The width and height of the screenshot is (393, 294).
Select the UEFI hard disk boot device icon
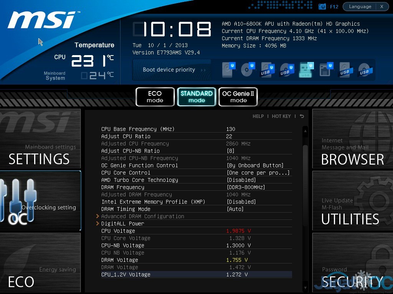click(229, 70)
